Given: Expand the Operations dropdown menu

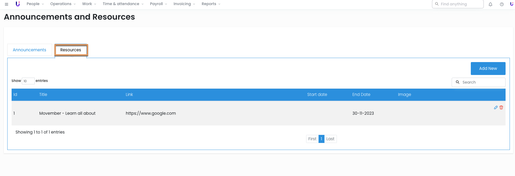Looking at the screenshot, I should tap(63, 4).
